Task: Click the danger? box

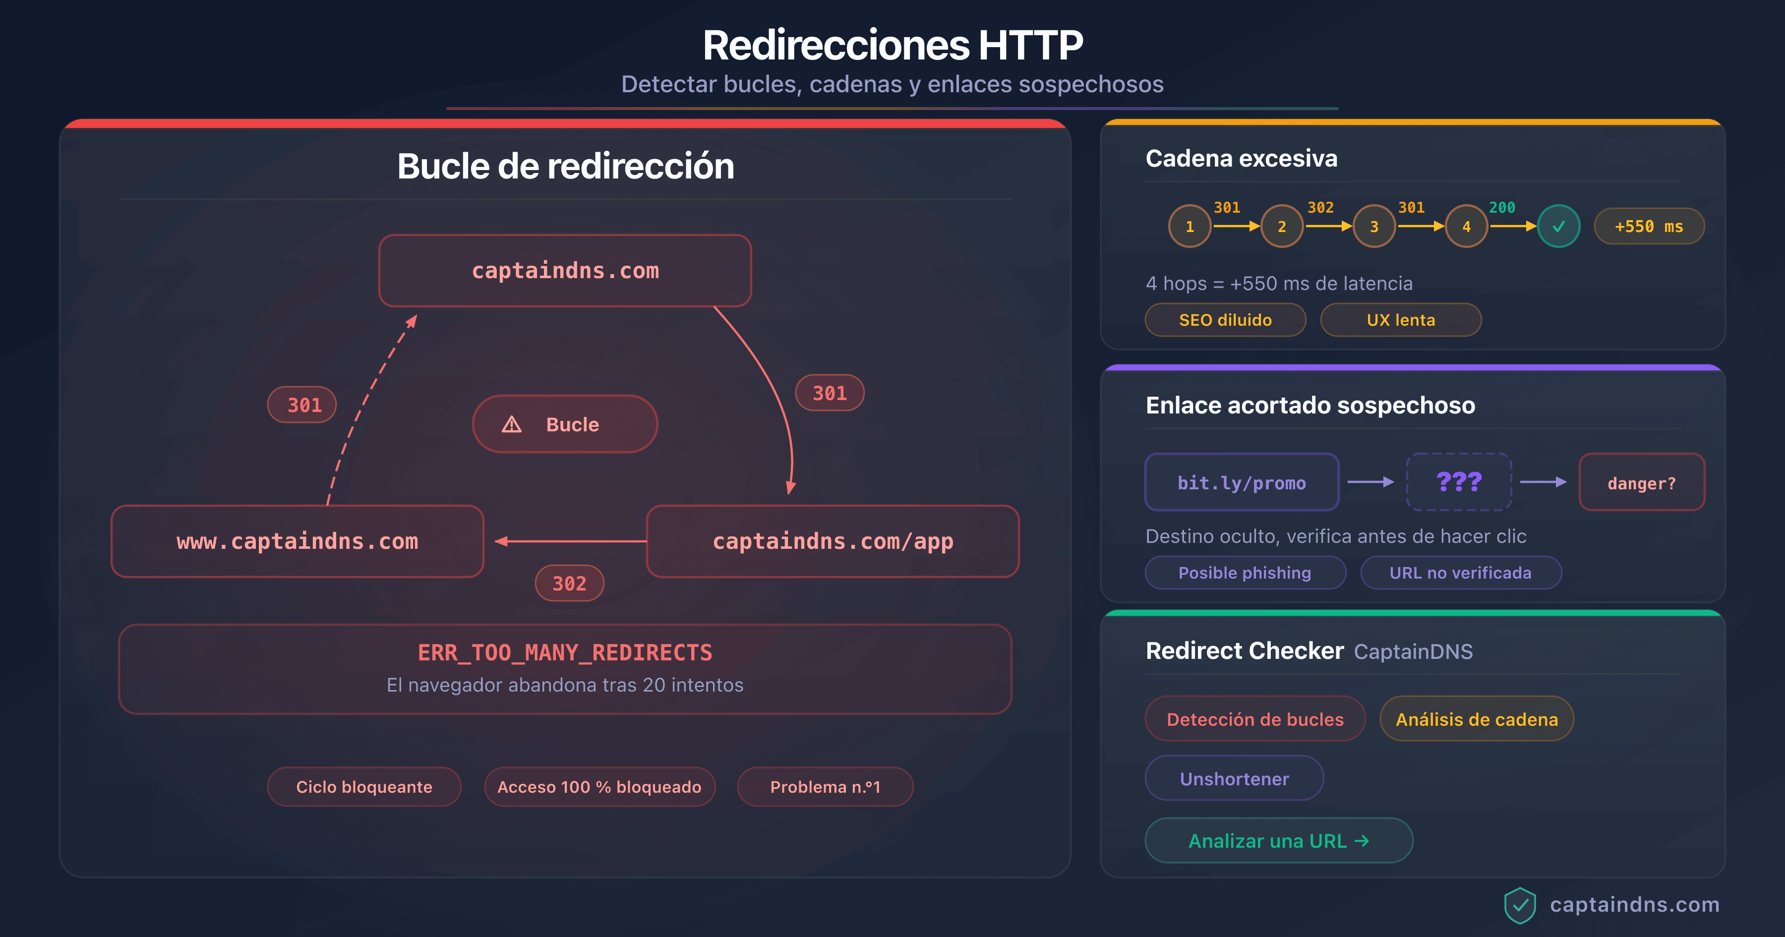Action: pos(1642,482)
